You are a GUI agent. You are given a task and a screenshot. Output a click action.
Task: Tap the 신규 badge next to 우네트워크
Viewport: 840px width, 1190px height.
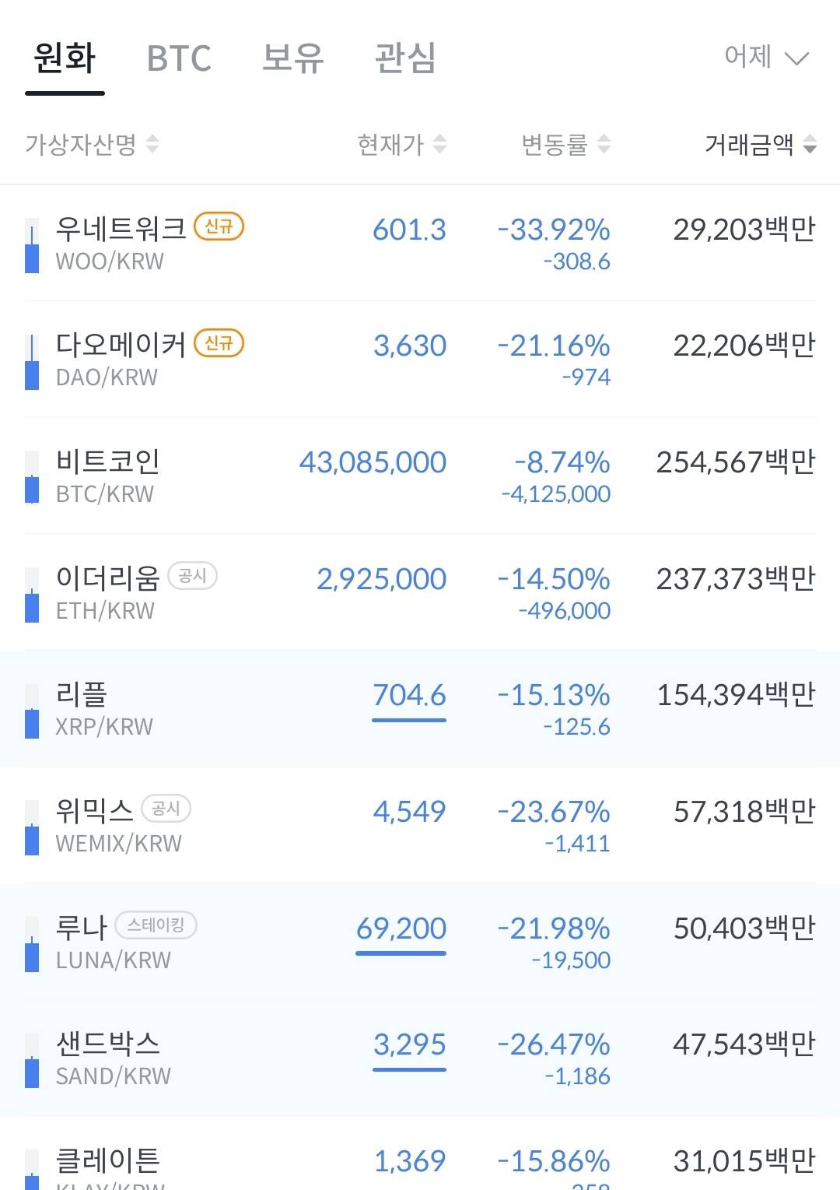point(219,226)
